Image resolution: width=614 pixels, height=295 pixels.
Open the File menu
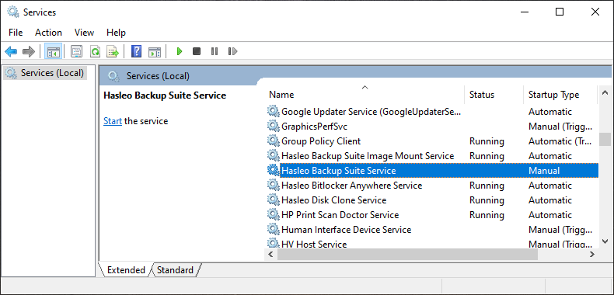pyautogui.click(x=16, y=33)
